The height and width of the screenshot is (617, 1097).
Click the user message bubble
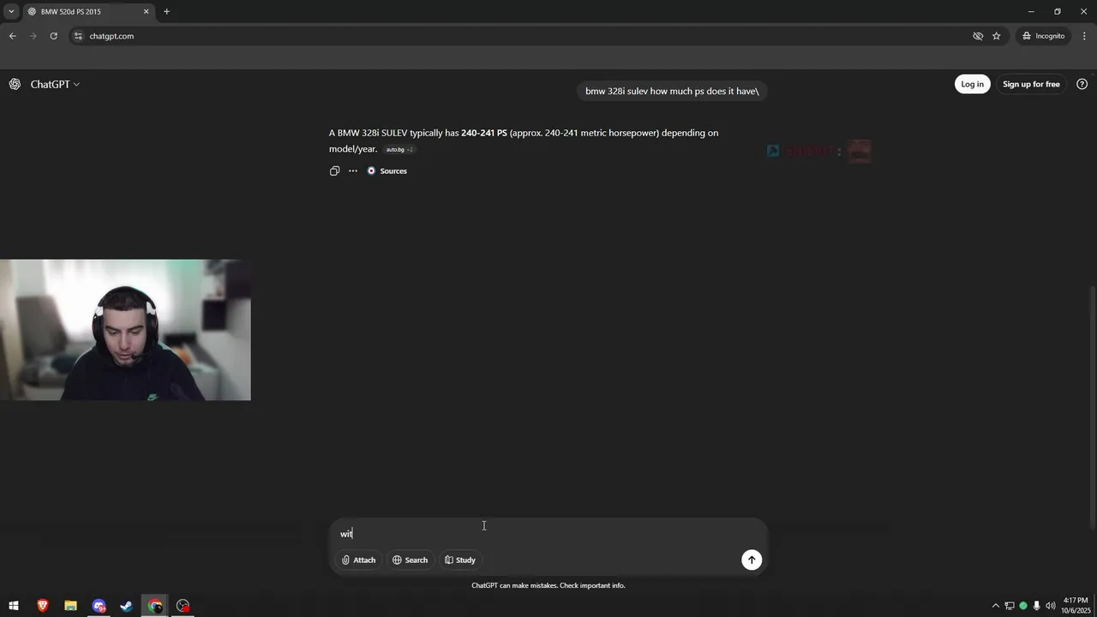tap(672, 91)
